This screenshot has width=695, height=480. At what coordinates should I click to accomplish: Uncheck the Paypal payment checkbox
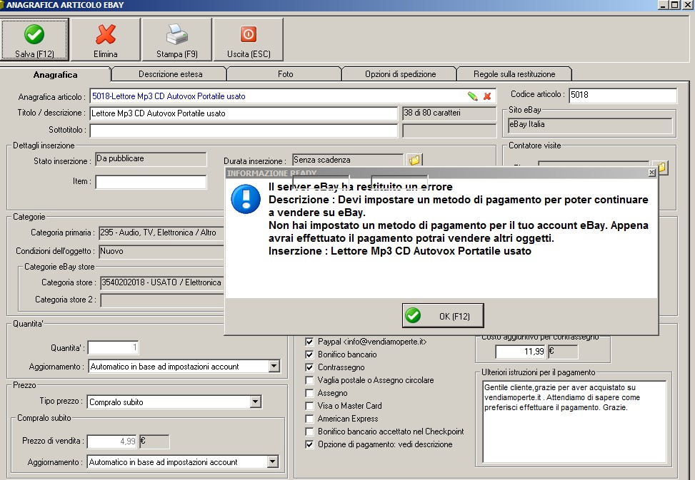pos(309,342)
